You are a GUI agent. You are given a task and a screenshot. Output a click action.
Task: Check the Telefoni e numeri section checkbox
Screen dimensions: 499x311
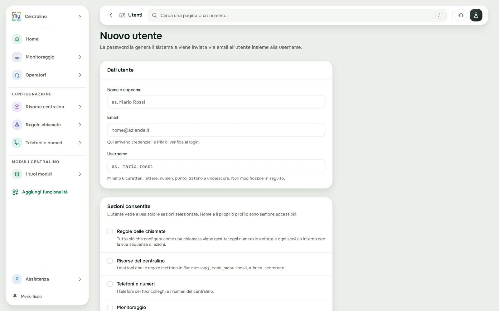click(x=110, y=284)
